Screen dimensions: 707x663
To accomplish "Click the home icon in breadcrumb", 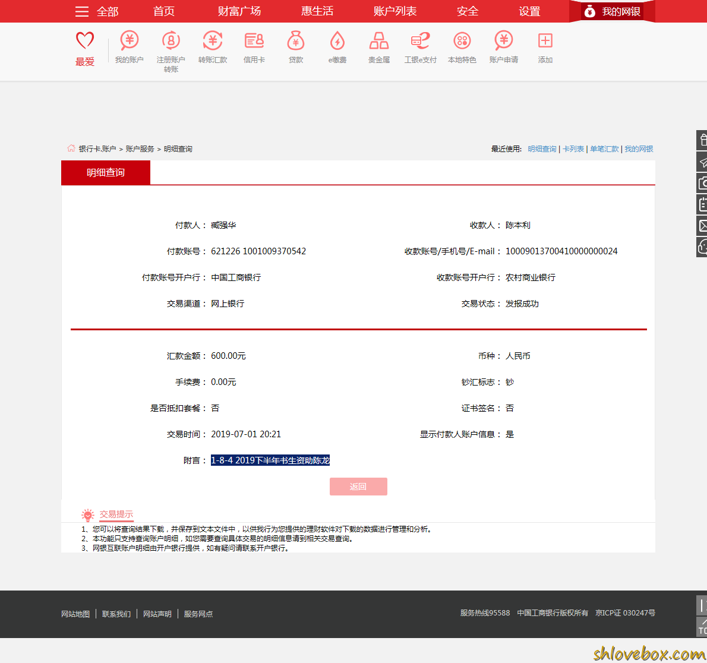I will click(71, 149).
